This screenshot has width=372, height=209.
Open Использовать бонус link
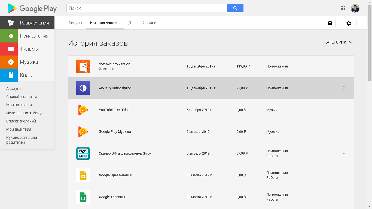click(x=25, y=113)
